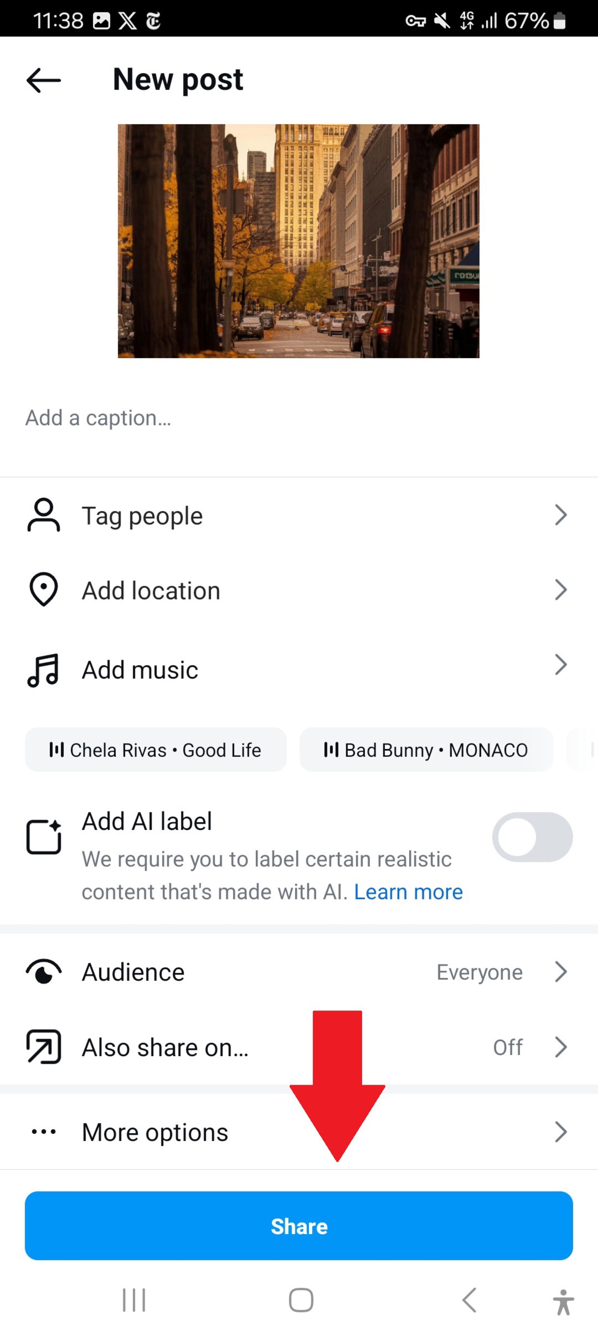Tap the Tag people person icon

pyautogui.click(x=44, y=515)
